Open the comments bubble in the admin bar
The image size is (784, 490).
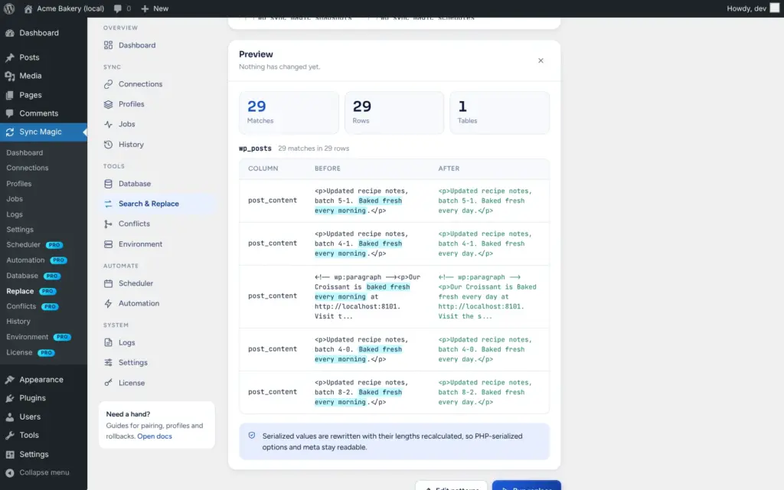pyautogui.click(x=122, y=8)
